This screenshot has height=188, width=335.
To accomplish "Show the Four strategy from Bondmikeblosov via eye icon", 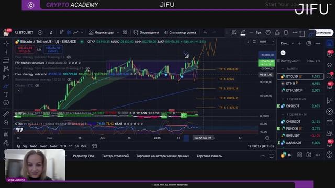I will [x=87, y=68].
